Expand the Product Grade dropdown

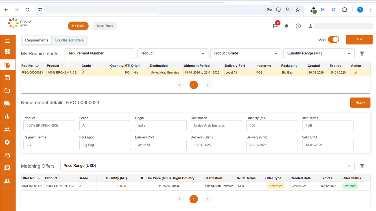[246, 54]
